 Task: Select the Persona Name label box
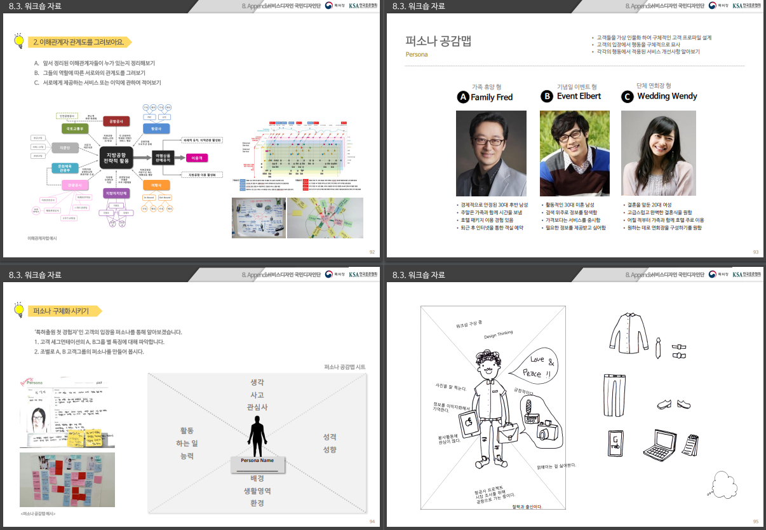(257, 461)
